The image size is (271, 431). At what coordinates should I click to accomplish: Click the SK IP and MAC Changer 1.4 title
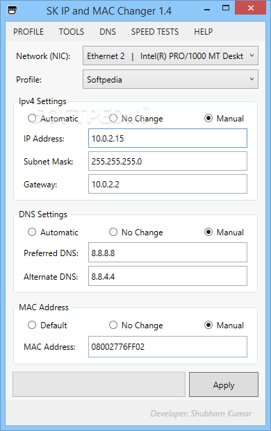point(109,11)
